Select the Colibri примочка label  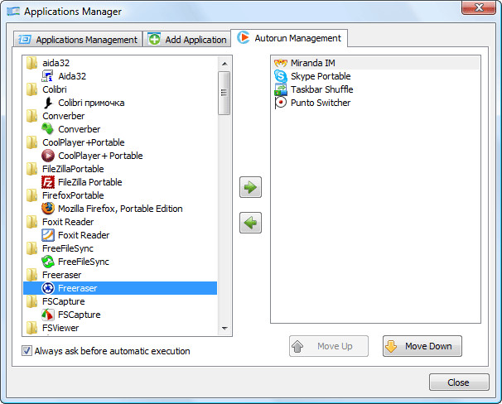pyautogui.click(x=91, y=103)
